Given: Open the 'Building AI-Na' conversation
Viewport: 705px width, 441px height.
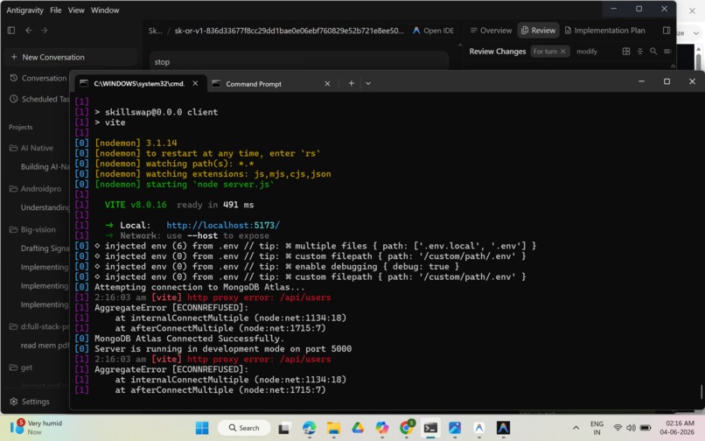Looking at the screenshot, I should pos(45,166).
